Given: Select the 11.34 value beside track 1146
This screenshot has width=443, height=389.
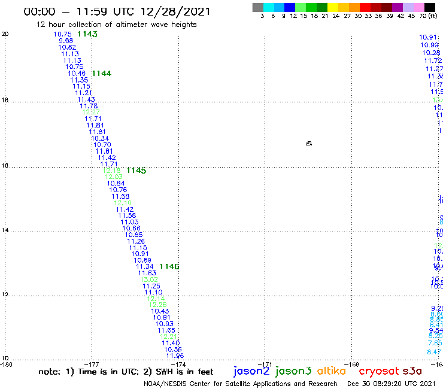Looking at the screenshot, I should coord(145,266).
